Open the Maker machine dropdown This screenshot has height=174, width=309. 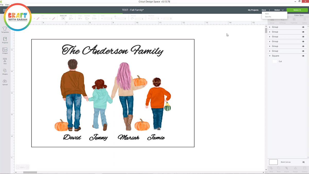(279, 10)
